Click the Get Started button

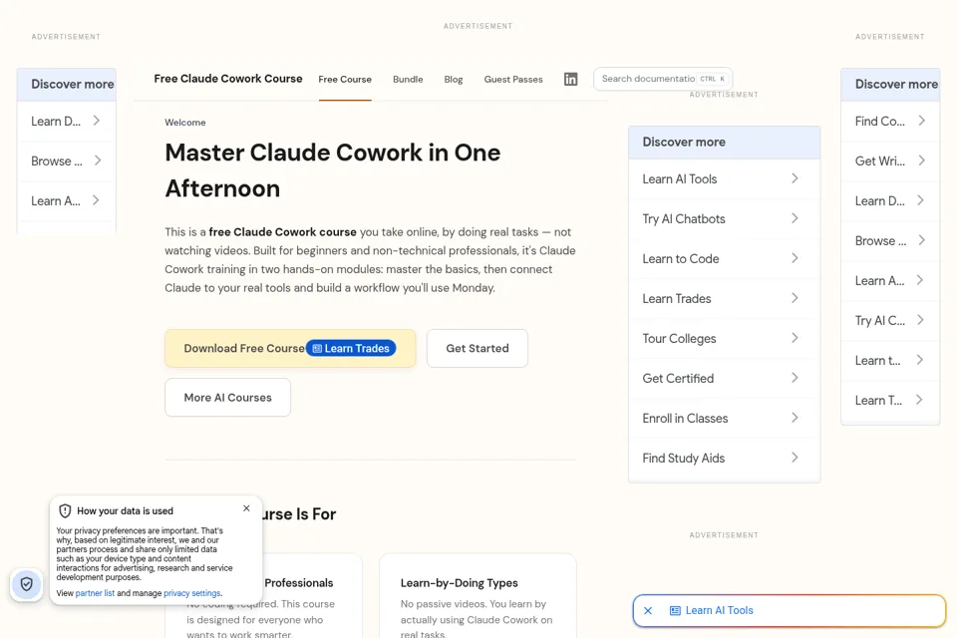click(478, 349)
